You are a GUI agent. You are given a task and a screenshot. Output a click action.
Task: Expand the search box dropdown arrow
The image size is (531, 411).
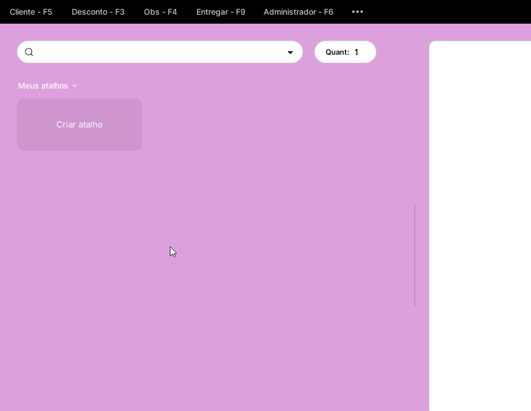click(290, 52)
